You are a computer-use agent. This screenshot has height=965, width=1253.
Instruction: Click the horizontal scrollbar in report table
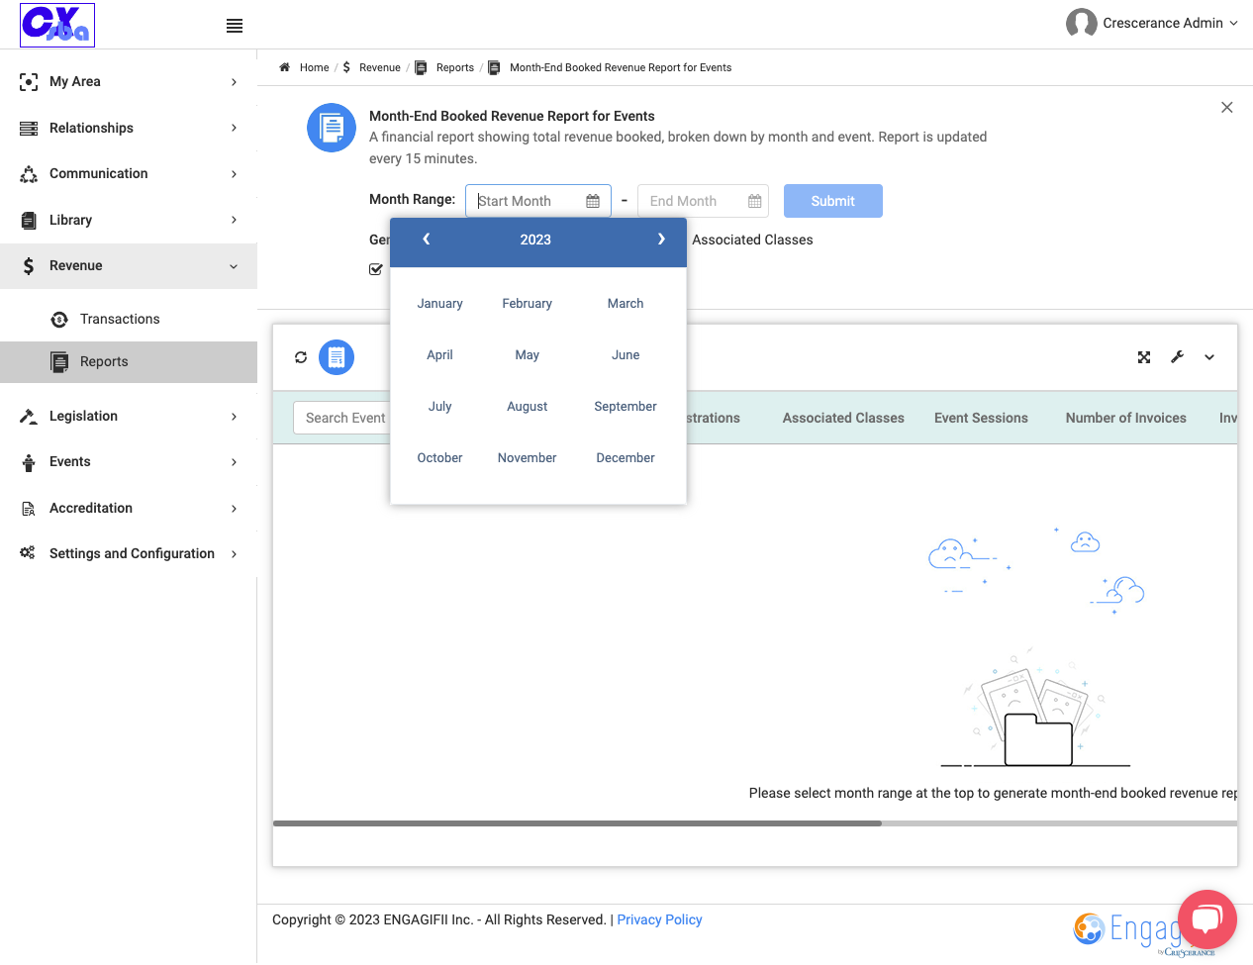(x=577, y=823)
